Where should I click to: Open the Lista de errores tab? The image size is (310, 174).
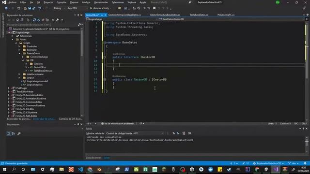coord(93,158)
